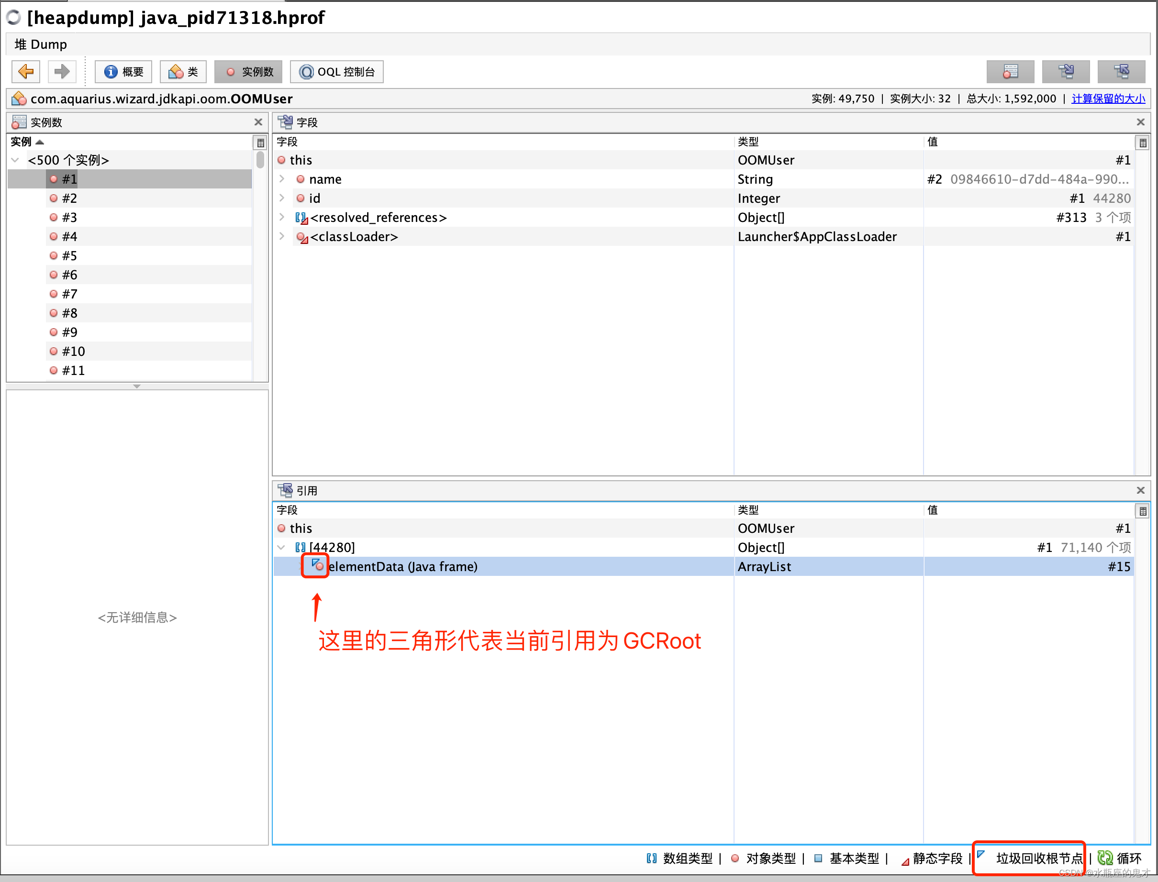Expand the <resolved_references> field row
The width and height of the screenshot is (1158, 882).
(x=282, y=217)
